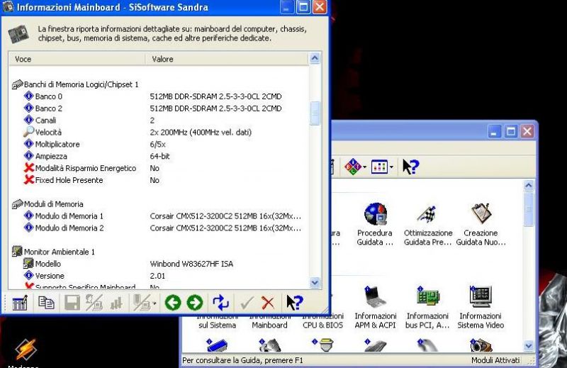567x368 pixels.
Task: Open Informazioni APM & ACPI module
Action: click(376, 307)
